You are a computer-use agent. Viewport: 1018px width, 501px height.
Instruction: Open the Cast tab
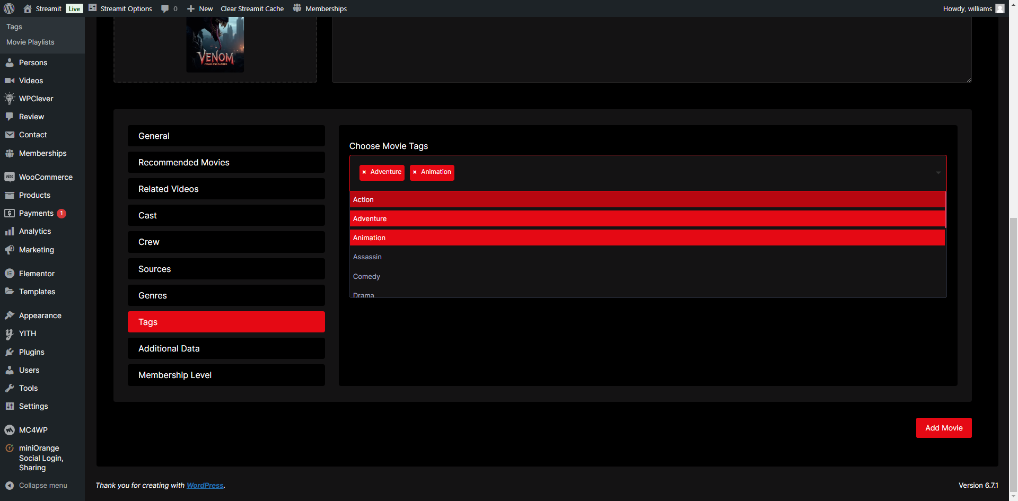pos(226,215)
